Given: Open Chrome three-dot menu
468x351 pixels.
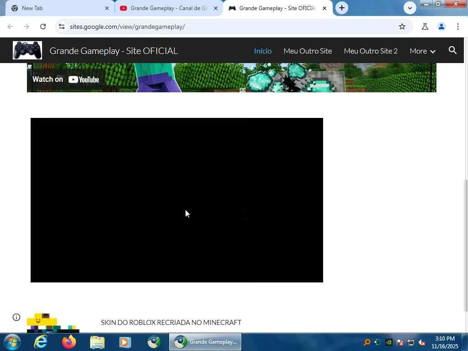Looking at the screenshot, I should coord(458,27).
